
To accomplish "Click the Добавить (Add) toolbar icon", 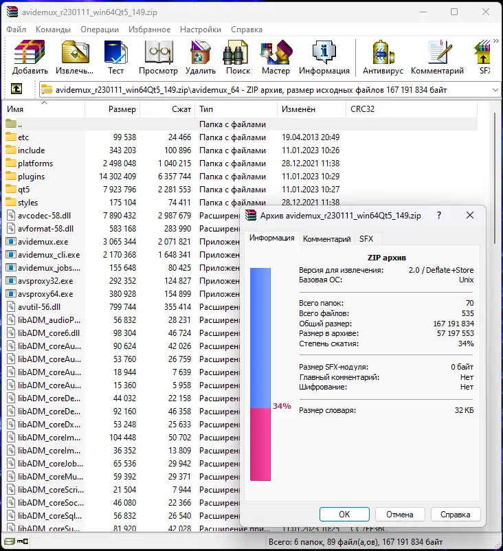I will tap(30, 57).
